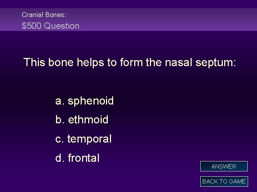Image resolution: width=257 pixels, height=192 pixels.
Task: Click the '$500' amount in the heading
Action: click(x=31, y=26)
